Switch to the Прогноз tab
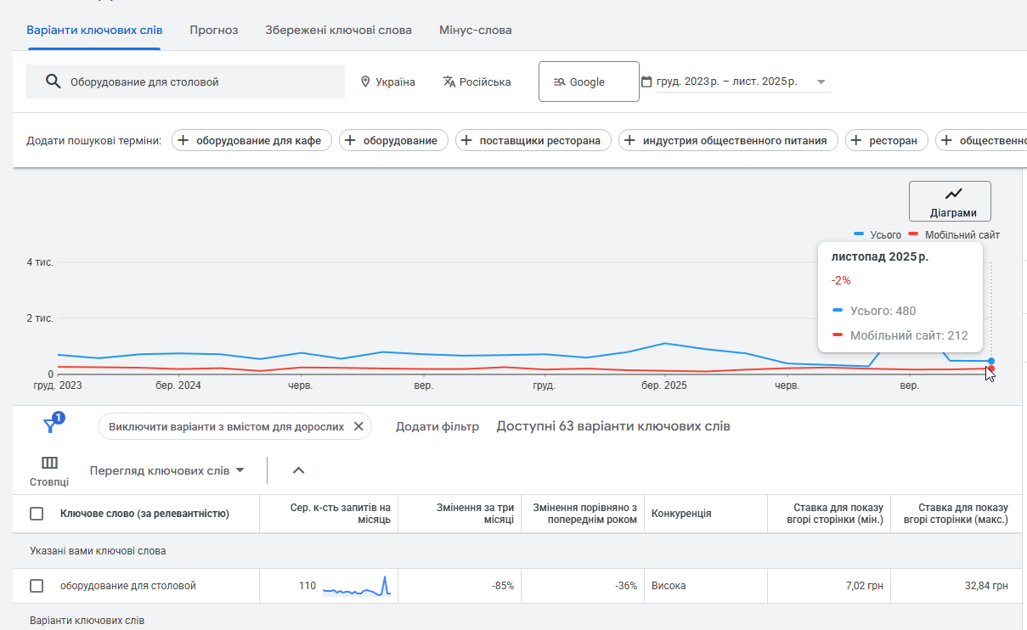 pyautogui.click(x=214, y=31)
